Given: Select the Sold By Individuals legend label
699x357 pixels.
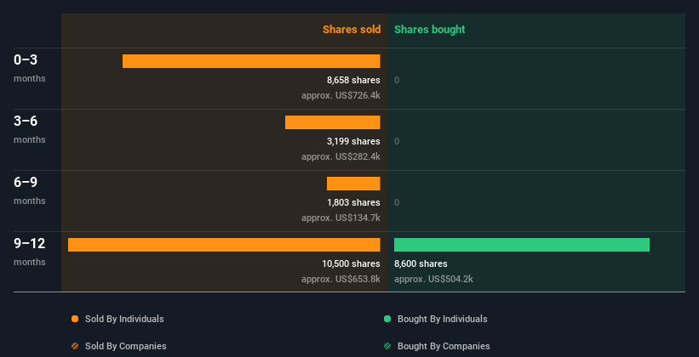Looking at the screenshot, I should tap(124, 319).
